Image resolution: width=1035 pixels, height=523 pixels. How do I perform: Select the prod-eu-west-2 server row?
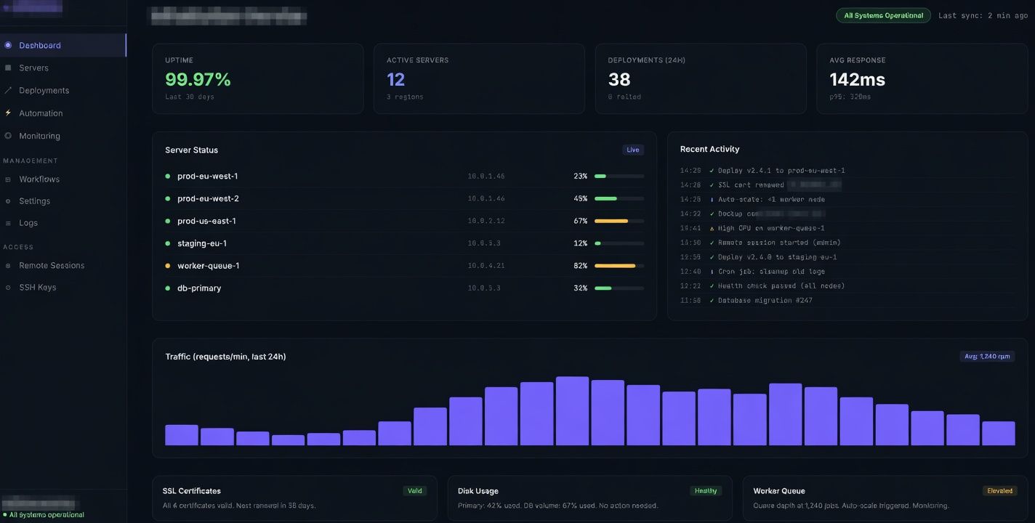coord(404,198)
